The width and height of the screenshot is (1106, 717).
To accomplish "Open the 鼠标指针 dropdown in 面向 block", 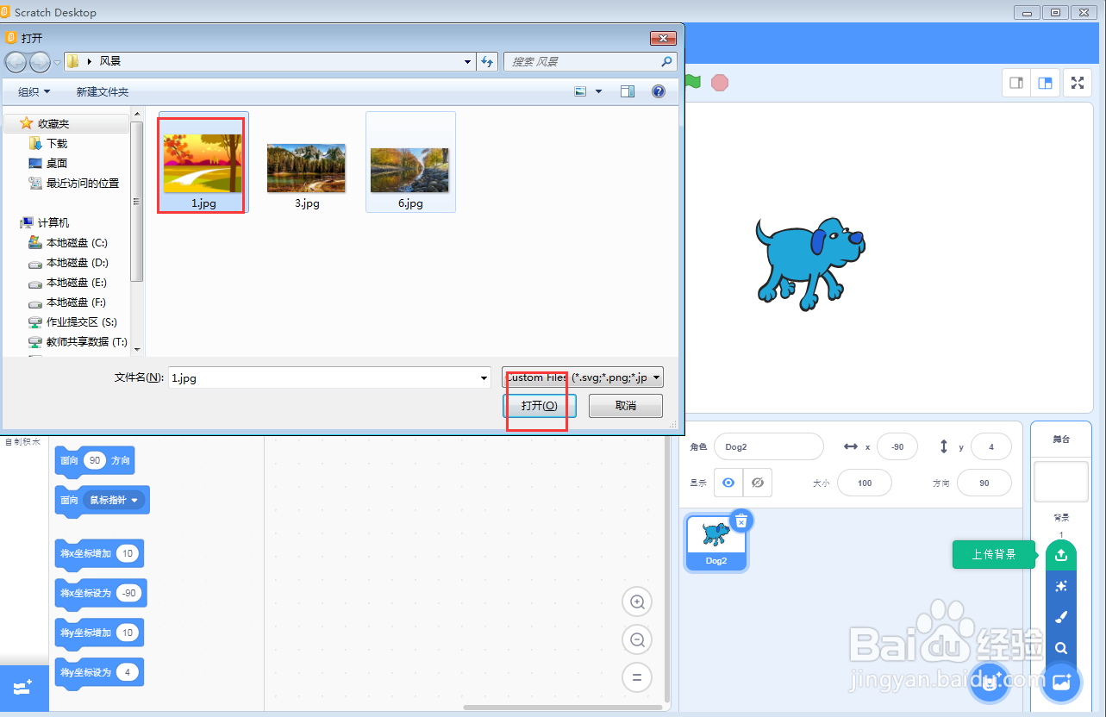I will [114, 500].
